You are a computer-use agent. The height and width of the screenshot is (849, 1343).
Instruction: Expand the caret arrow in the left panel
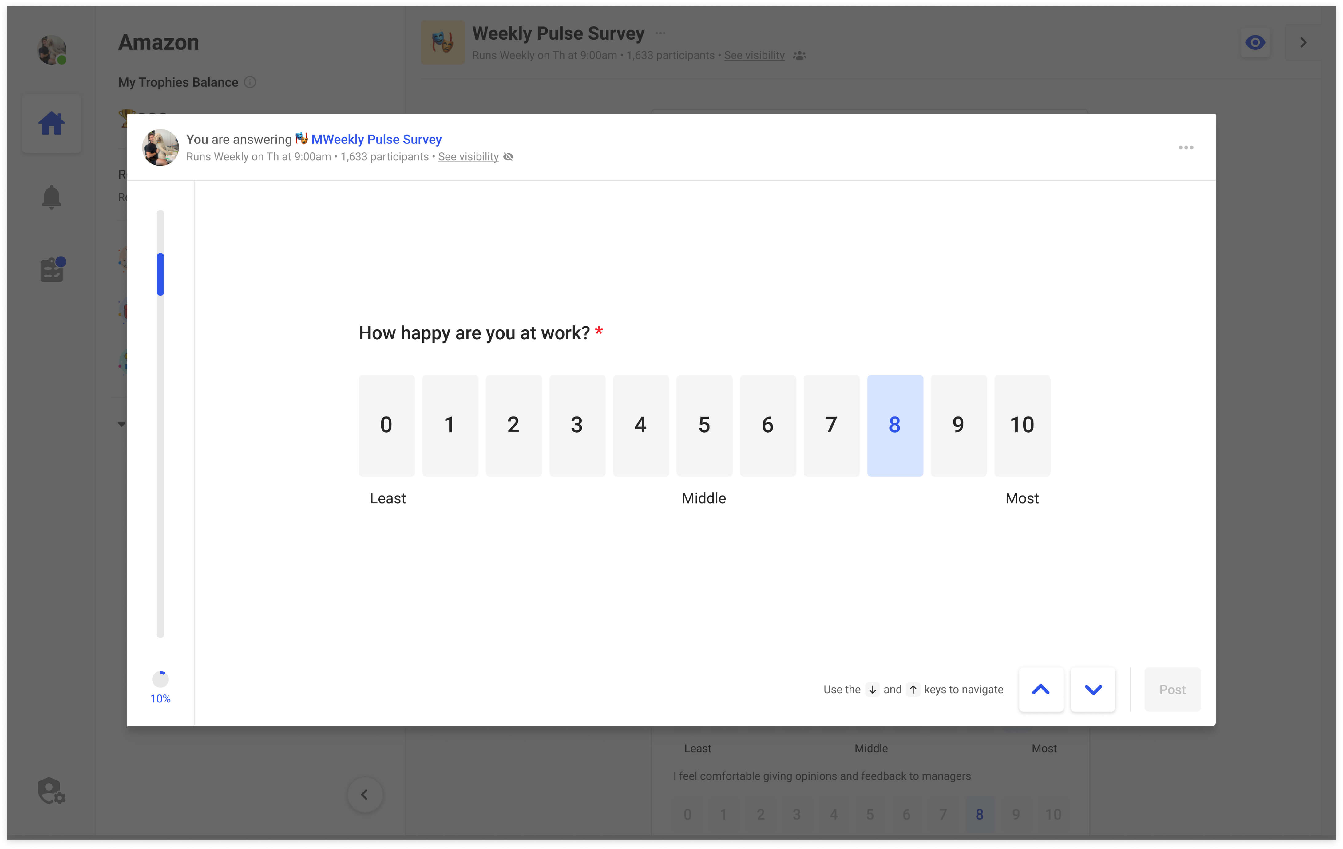click(121, 425)
